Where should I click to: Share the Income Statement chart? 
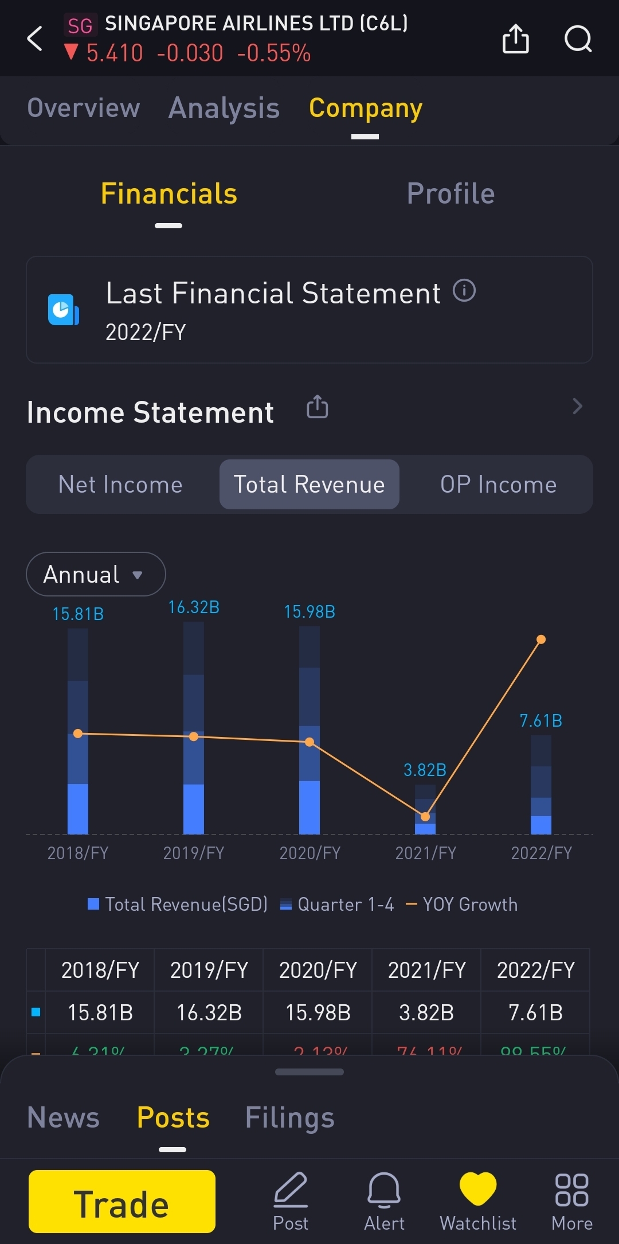tap(317, 407)
